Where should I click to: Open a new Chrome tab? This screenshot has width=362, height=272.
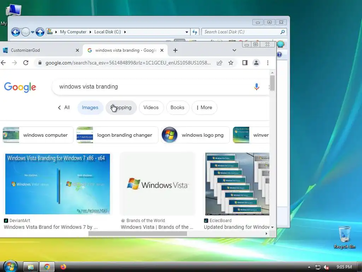click(x=175, y=50)
